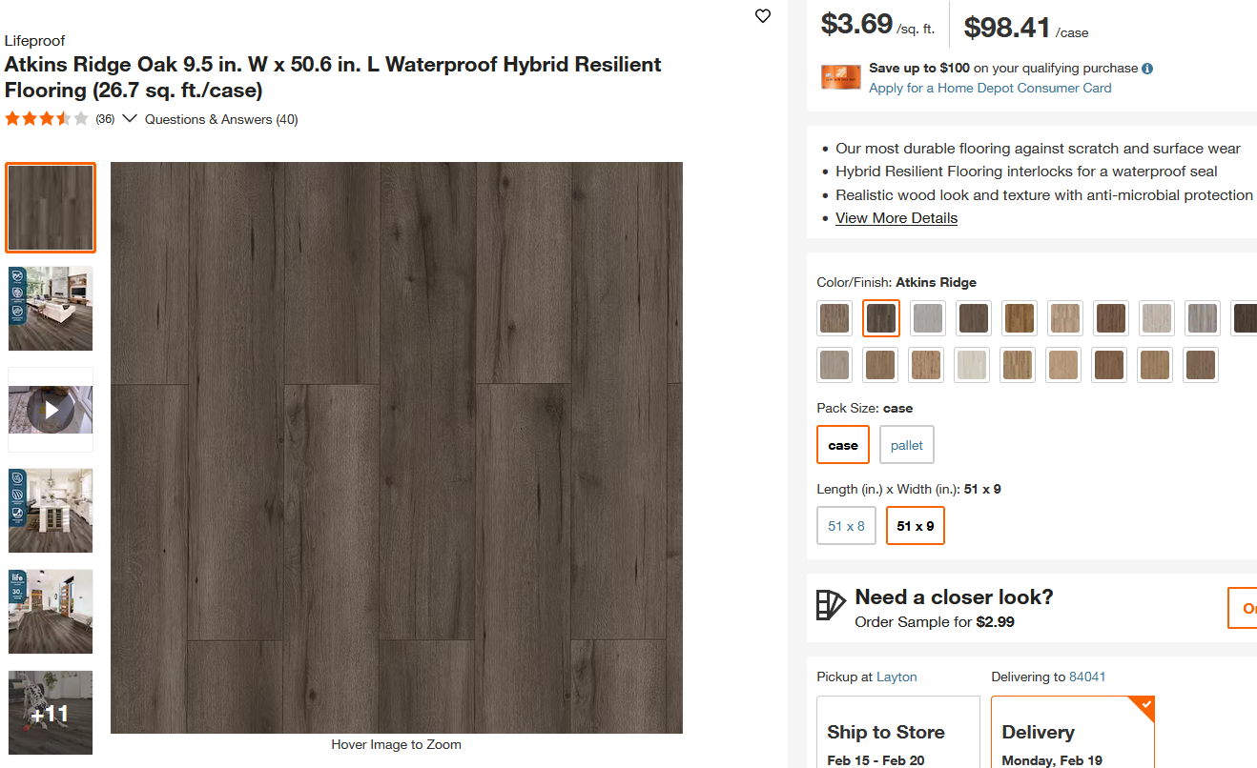Image resolution: width=1257 pixels, height=768 pixels.
Task: Select the case pack size option
Action: 843,445
